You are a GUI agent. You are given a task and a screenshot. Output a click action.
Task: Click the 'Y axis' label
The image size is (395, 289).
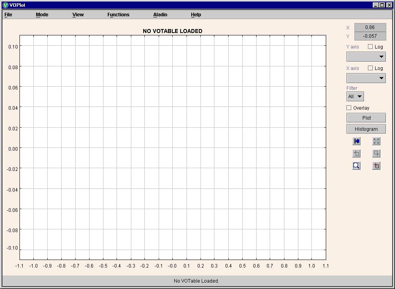click(353, 47)
